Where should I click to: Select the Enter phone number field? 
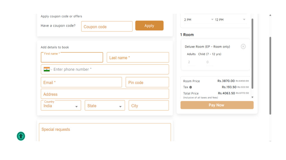109,69
